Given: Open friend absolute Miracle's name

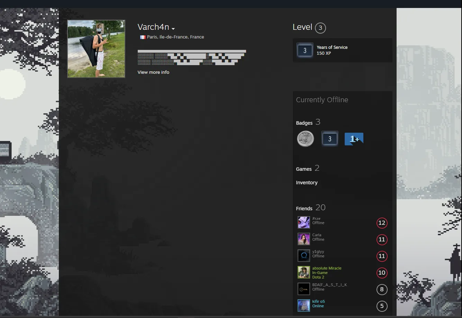Looking at the screenshot, I should (x=327, y=268).
